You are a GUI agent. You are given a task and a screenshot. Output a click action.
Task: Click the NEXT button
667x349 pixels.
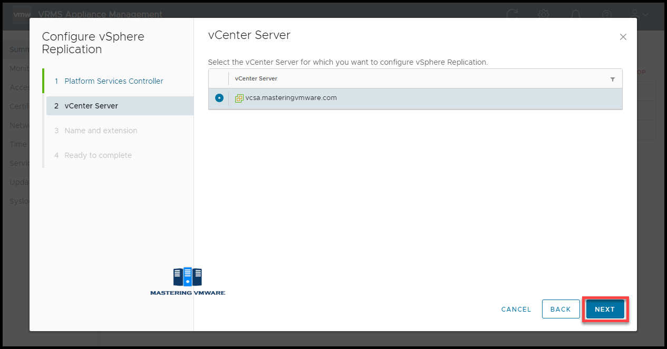click(x=605, y=309)
